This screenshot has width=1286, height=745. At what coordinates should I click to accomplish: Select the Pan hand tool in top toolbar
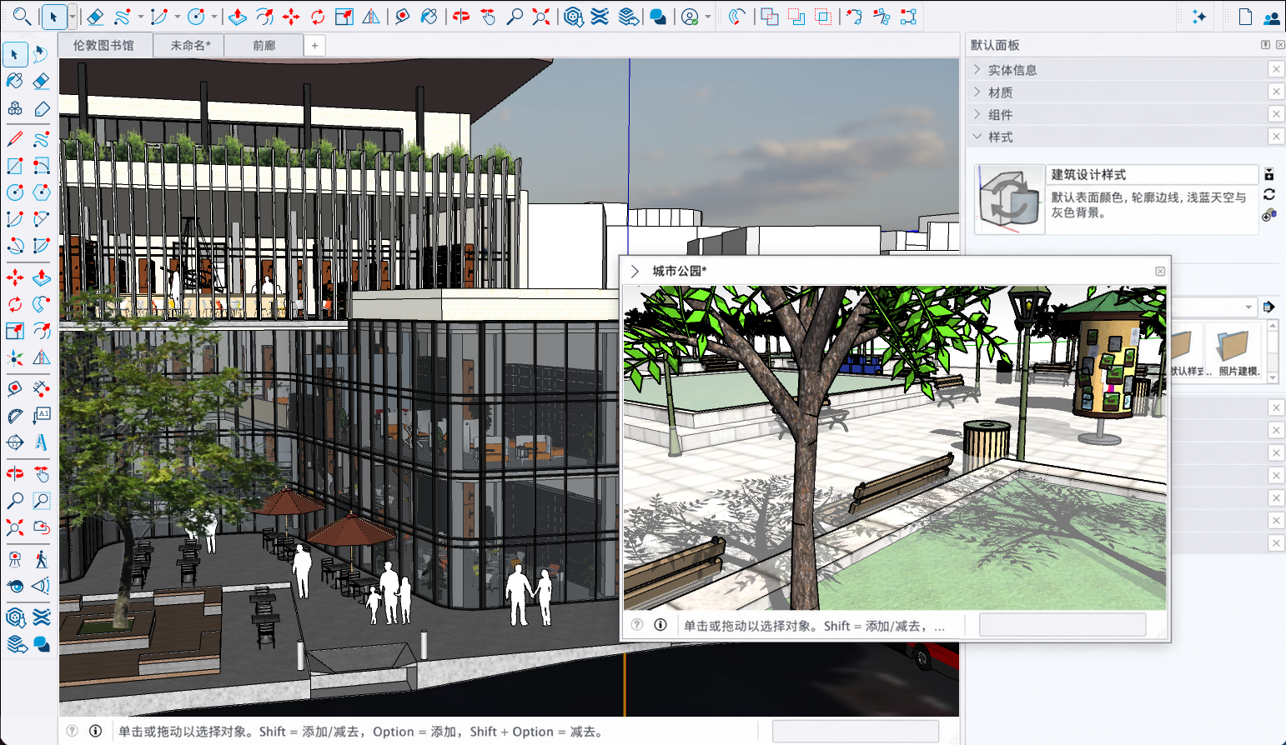pos(488,16)
